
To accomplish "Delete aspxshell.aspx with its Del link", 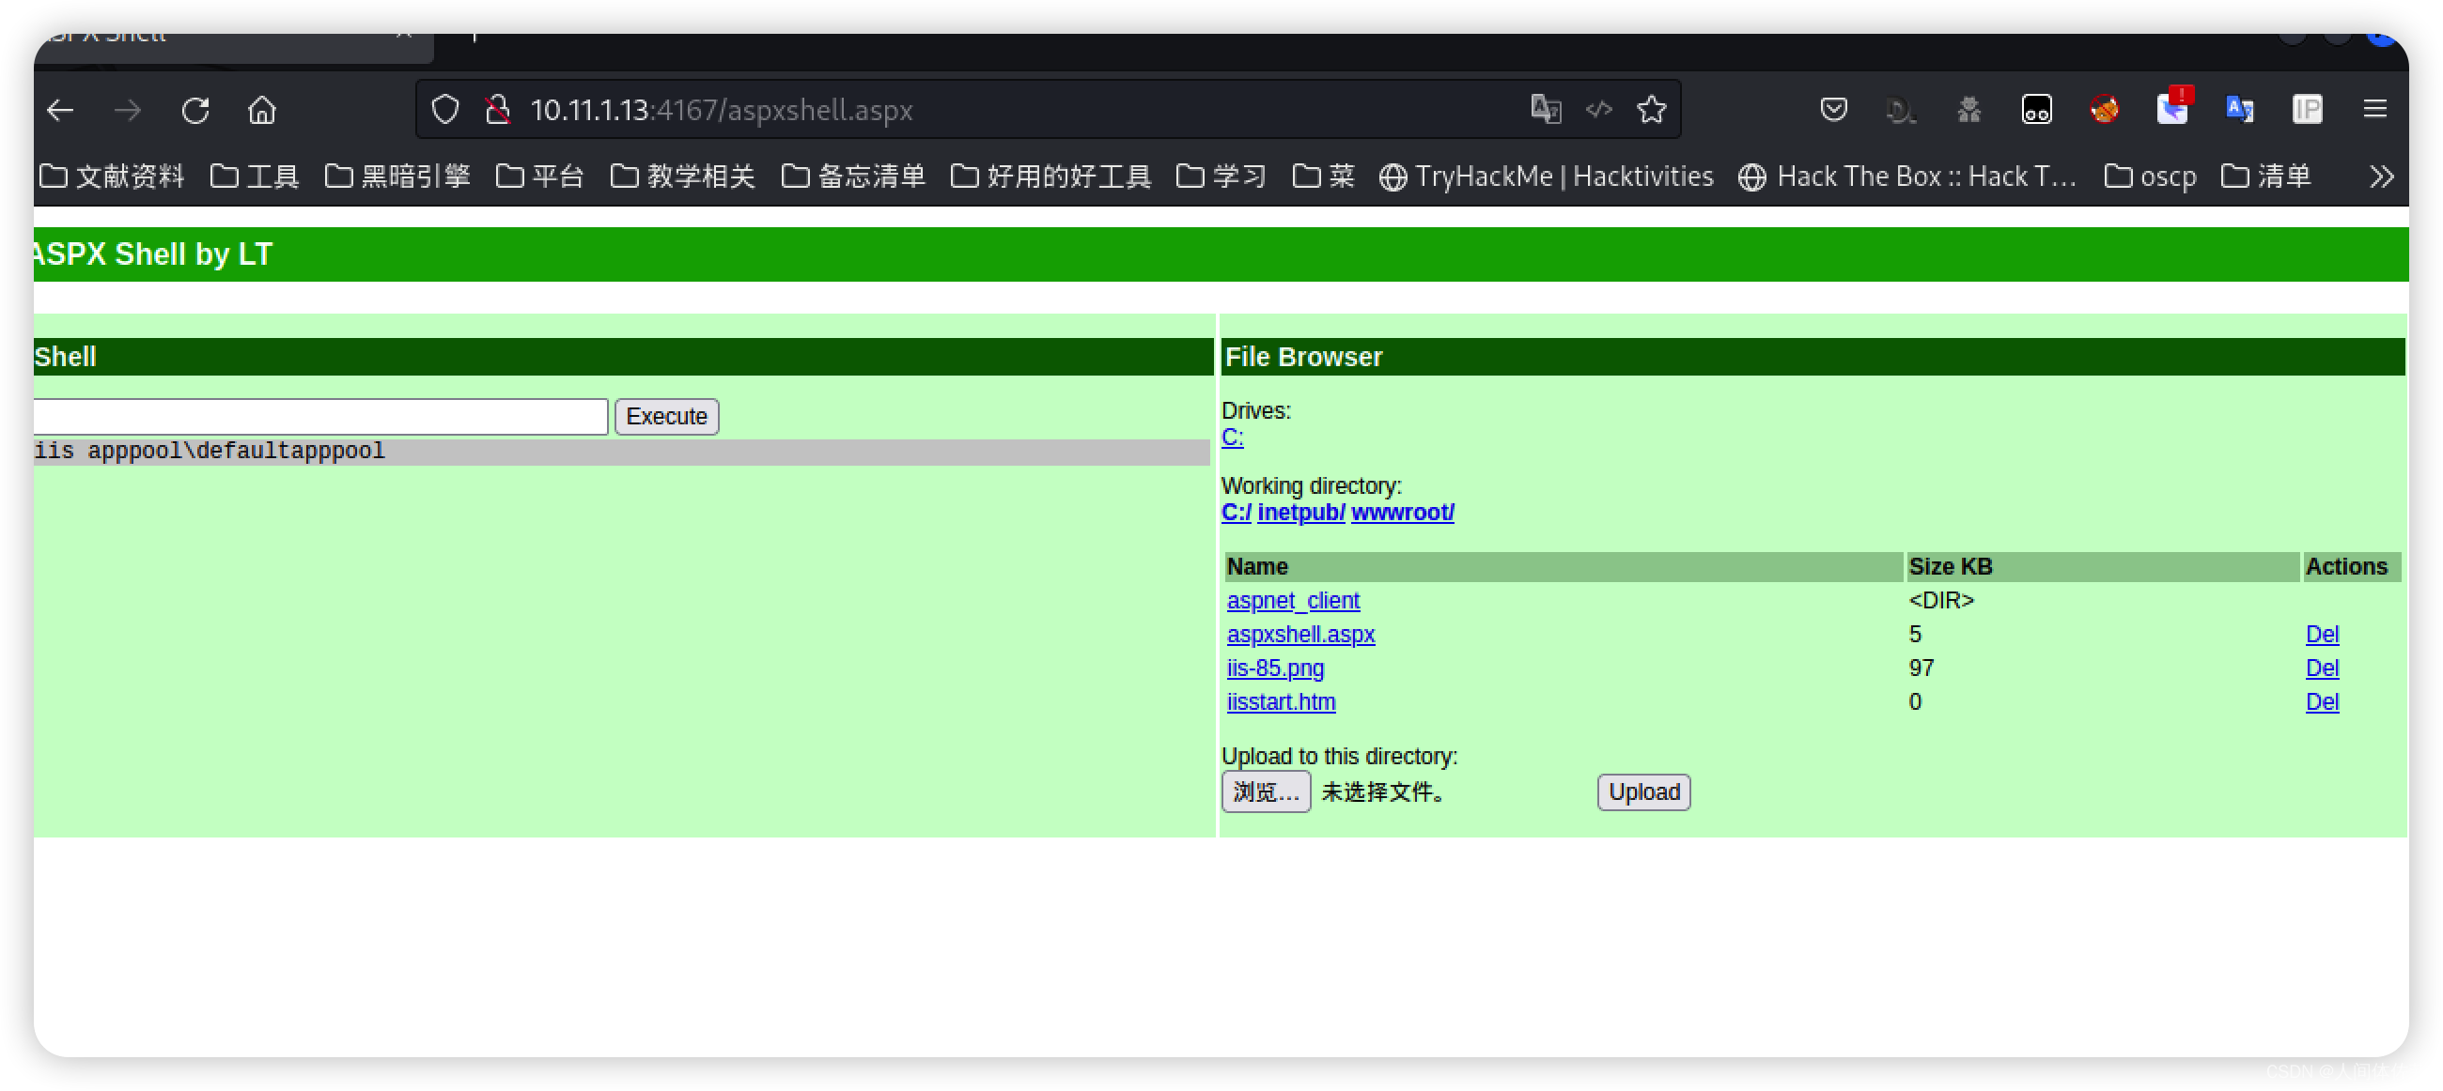I will [2322, 635].
